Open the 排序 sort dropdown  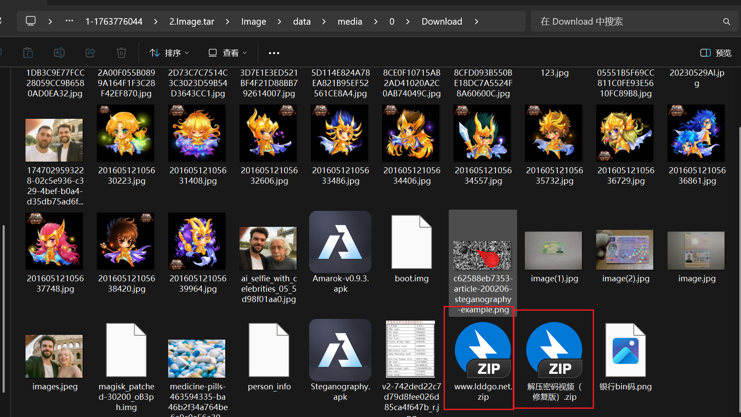click(169, 53)
